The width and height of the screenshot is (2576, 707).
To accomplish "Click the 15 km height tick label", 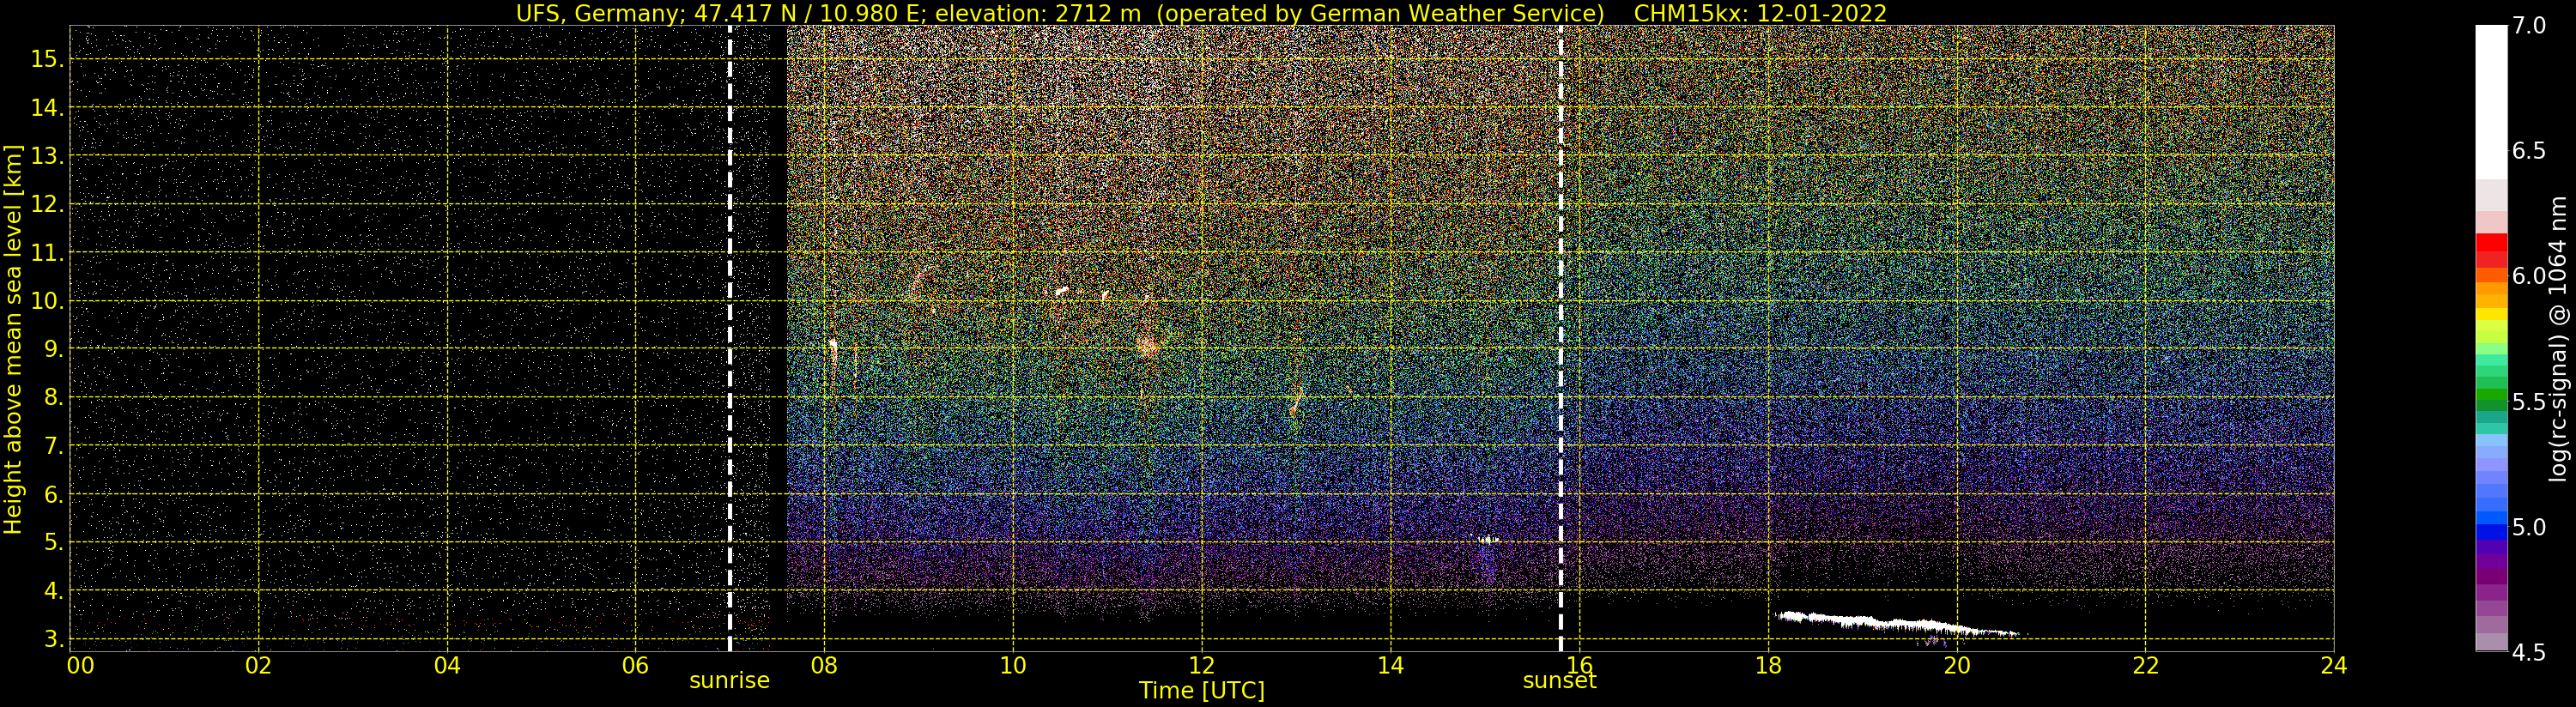I will point(47,60).
